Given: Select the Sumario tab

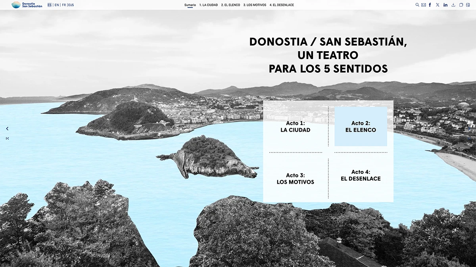Looking at the screenshot, I should (x=190, y=5).
